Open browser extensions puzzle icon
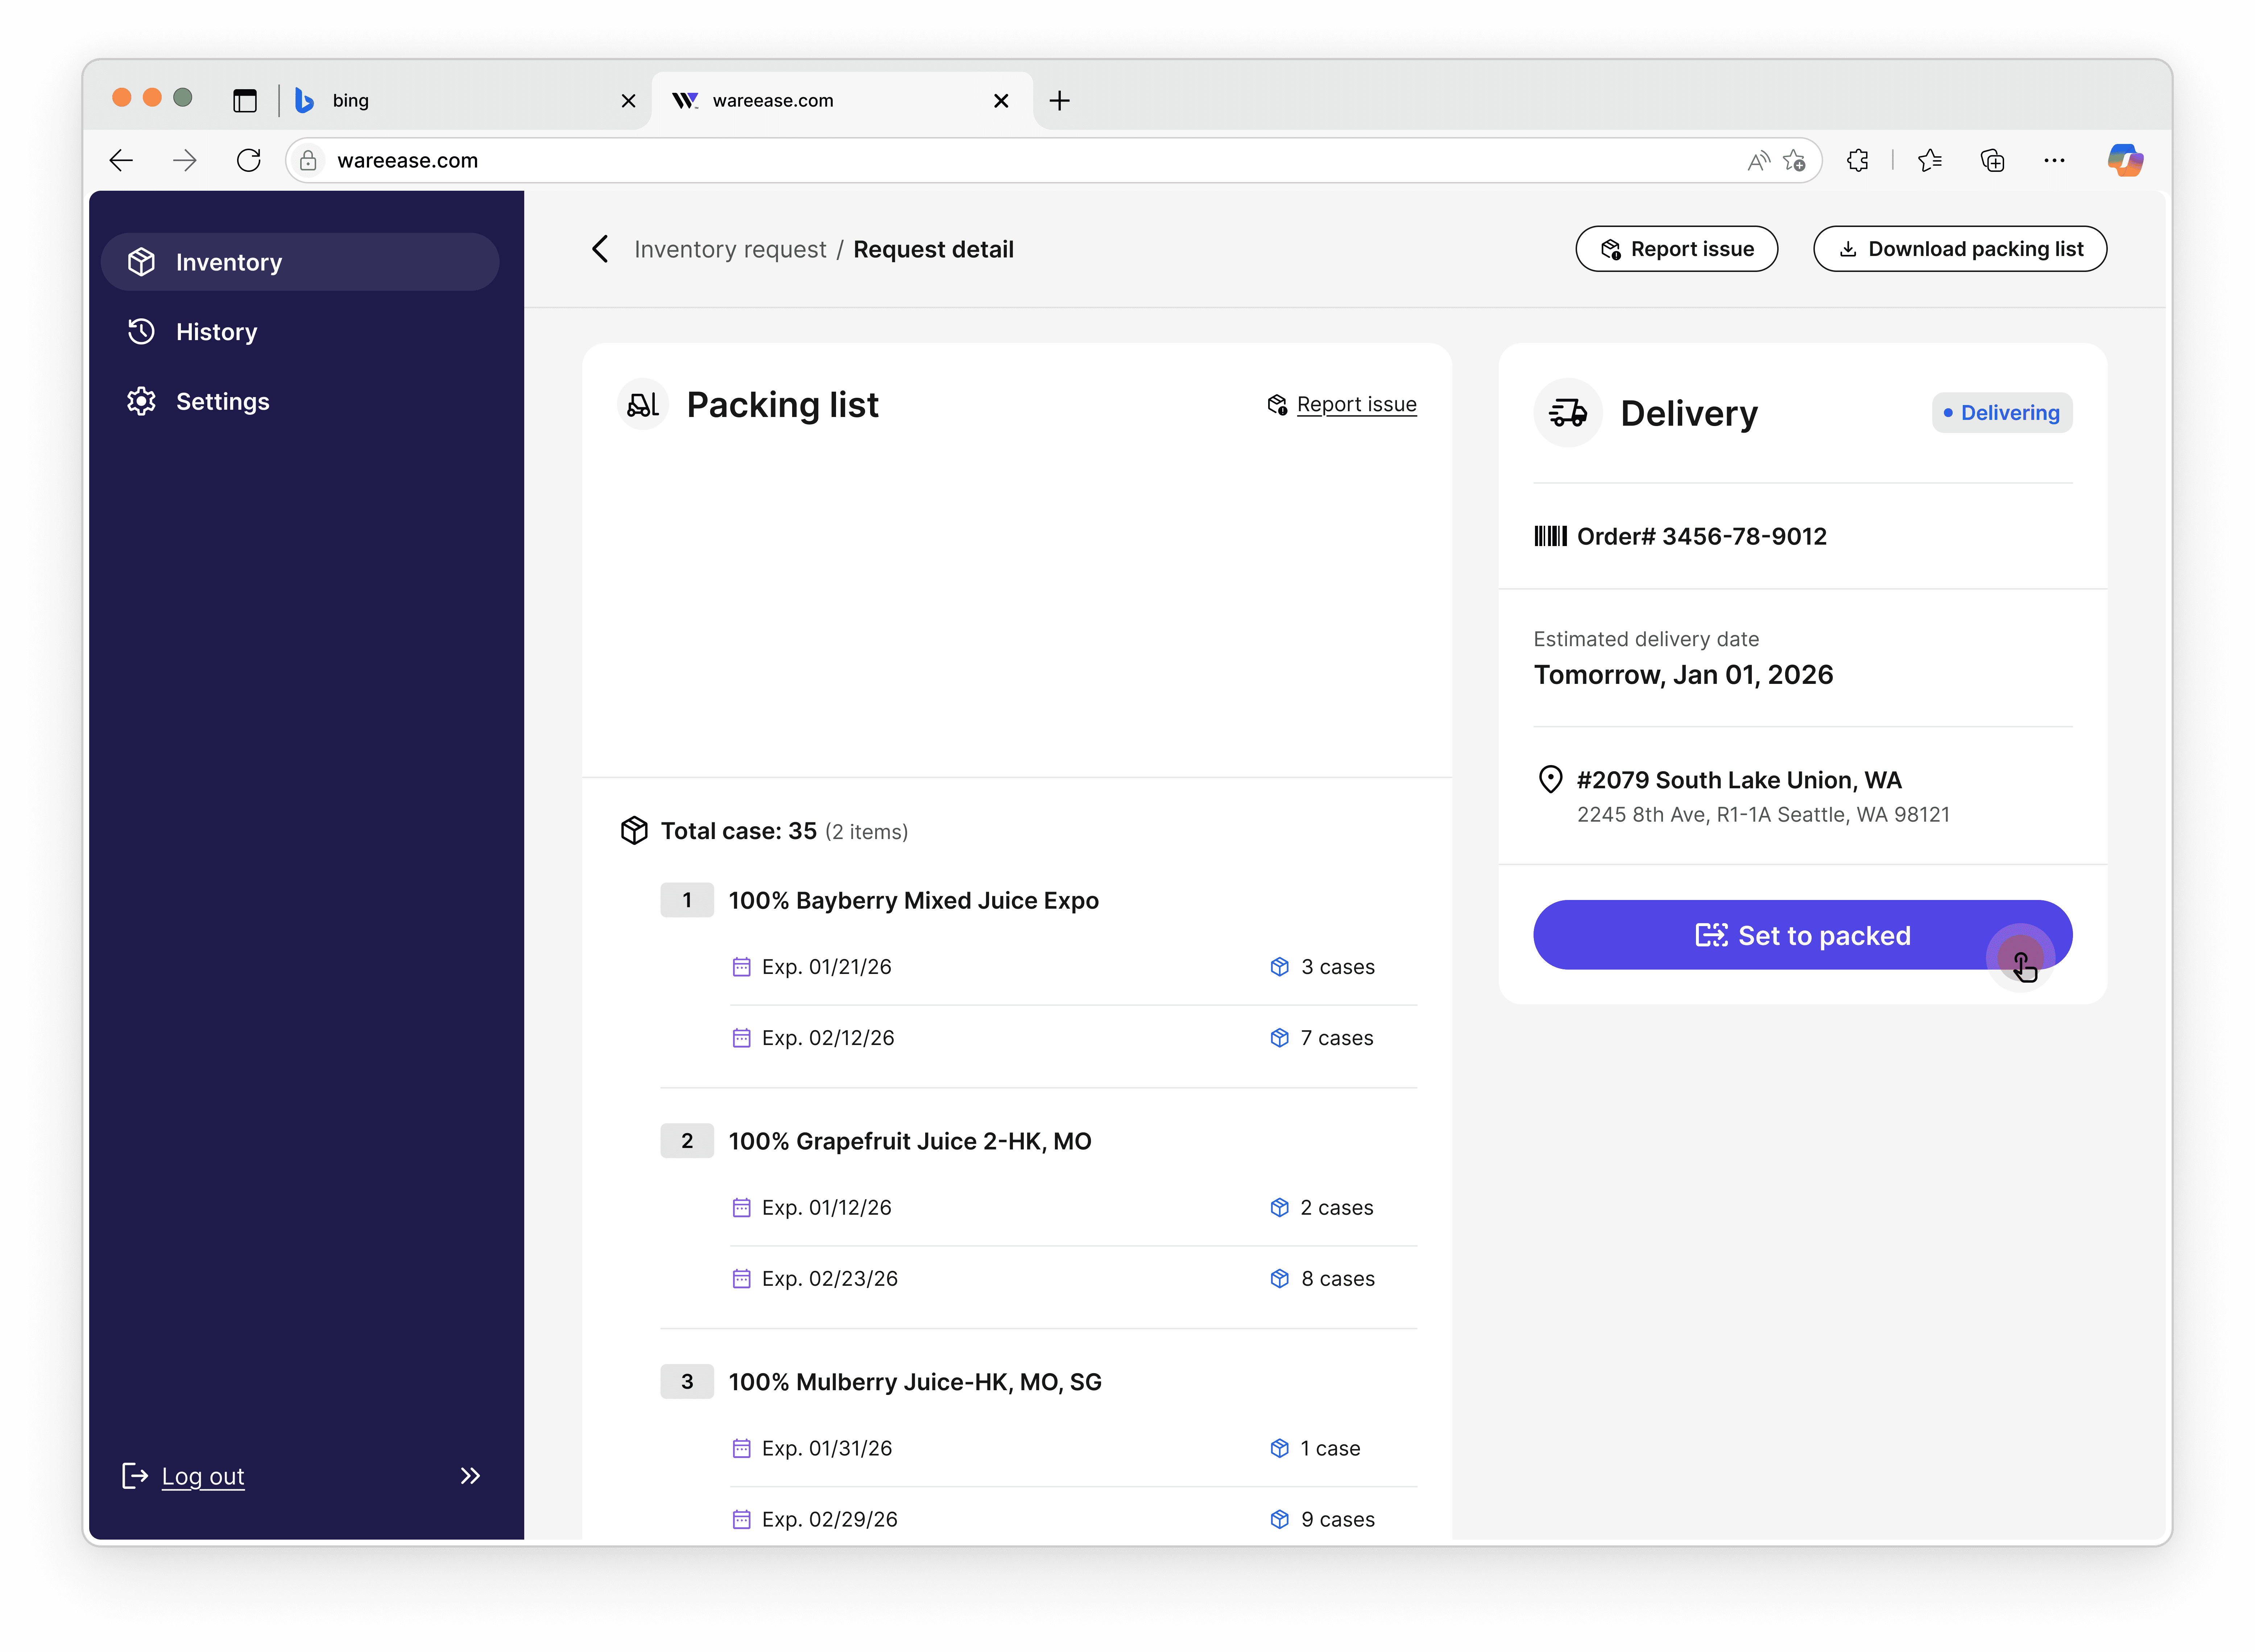The height and width of the screenshot is (1652, 2255). click(x=1857, y=160)
